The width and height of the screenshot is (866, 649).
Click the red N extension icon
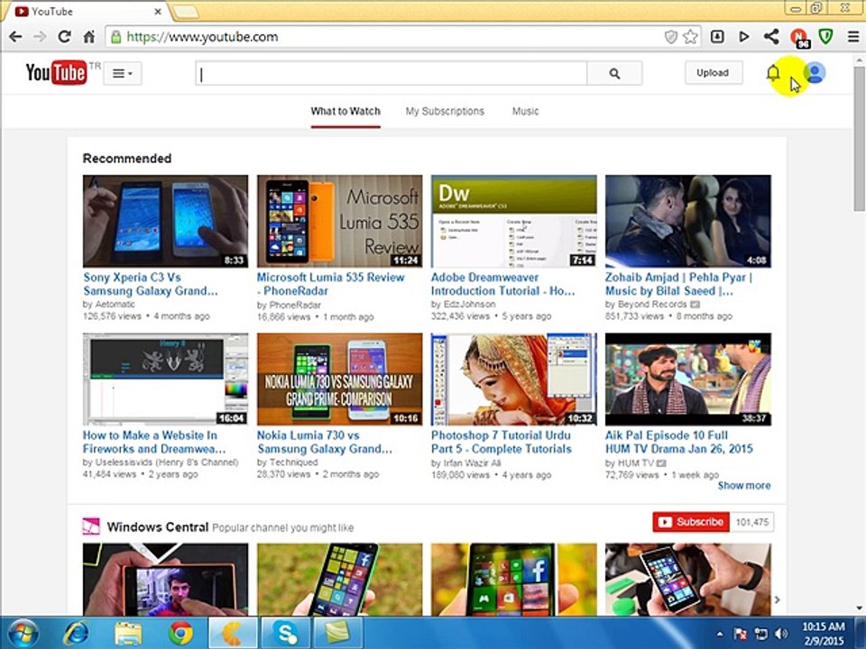(799, 38)
